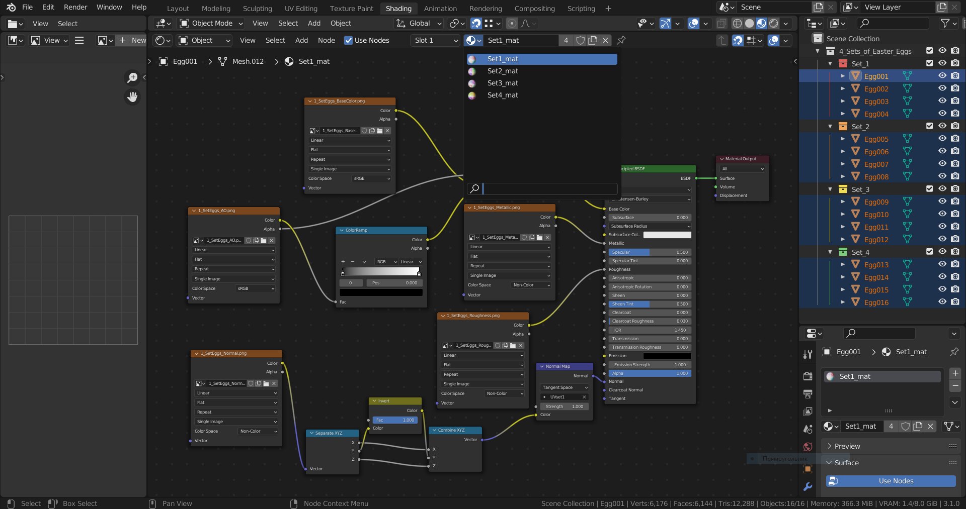
Task: Pin the node tree with pin icon
Action: tap(621, 40)
